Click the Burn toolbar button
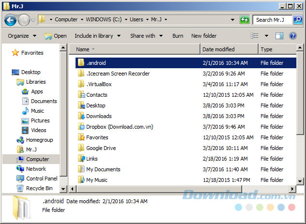 [x=178, y=36]
